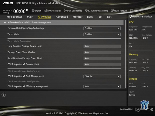Click +5V value 4.960 V

[x=144, y=87]
